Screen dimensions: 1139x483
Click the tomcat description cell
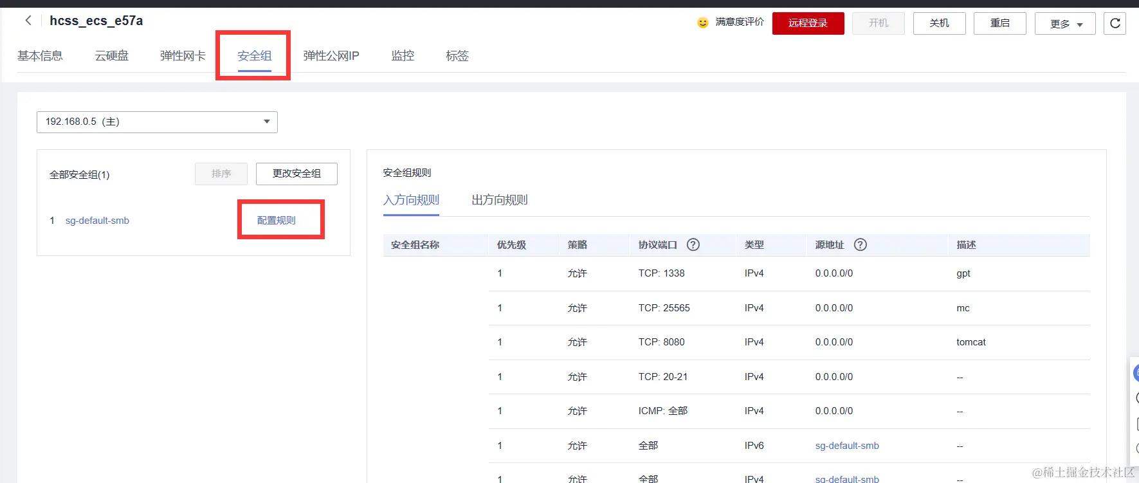(971, 342)
